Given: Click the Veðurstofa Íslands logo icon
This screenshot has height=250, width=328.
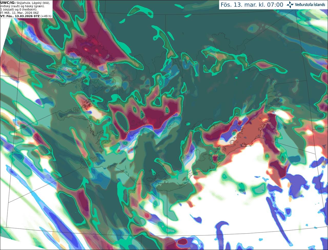Looking at the screenshot, I should point(290,5).
